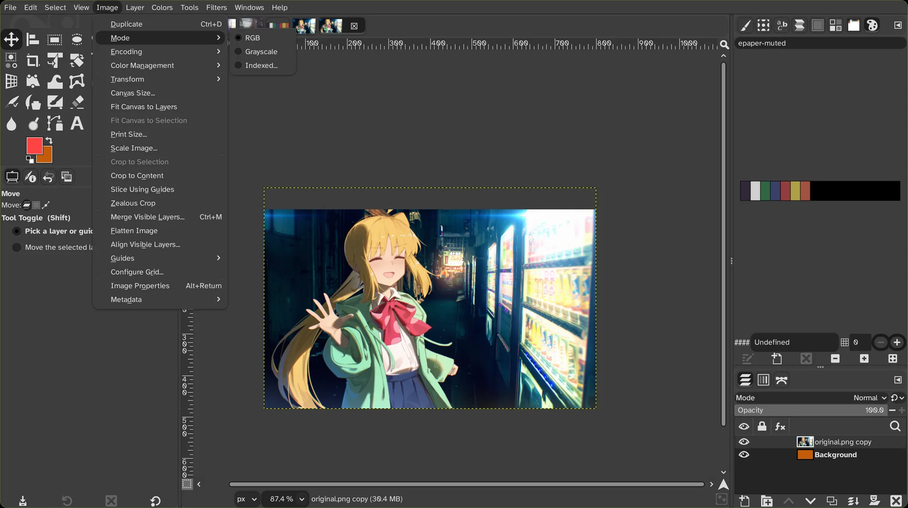This screenshot has width=908, height=508.
Task: Open the Undo History tab
Action: 48,177
